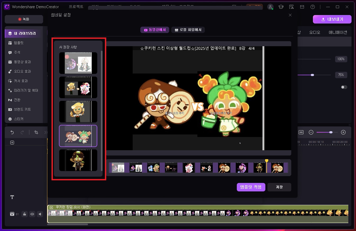Click the 내보내기 export button
Image resolution: width=356 pixels, height=231 pixels.
332,19
